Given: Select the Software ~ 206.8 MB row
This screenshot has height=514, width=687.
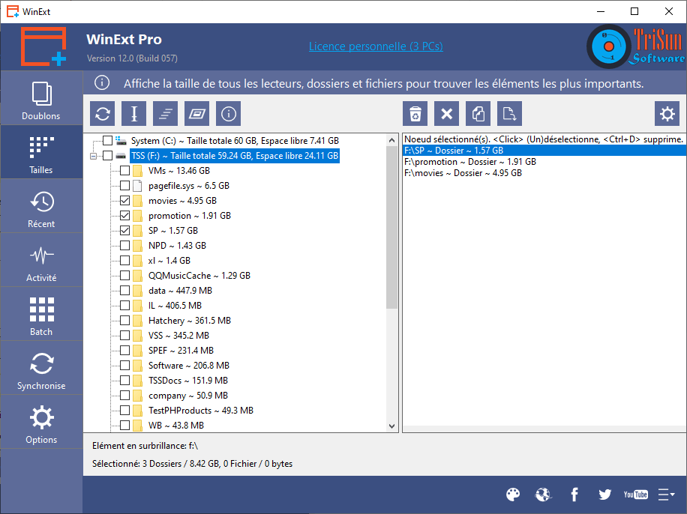Looking at the screenshot, I should coord(189,365).
